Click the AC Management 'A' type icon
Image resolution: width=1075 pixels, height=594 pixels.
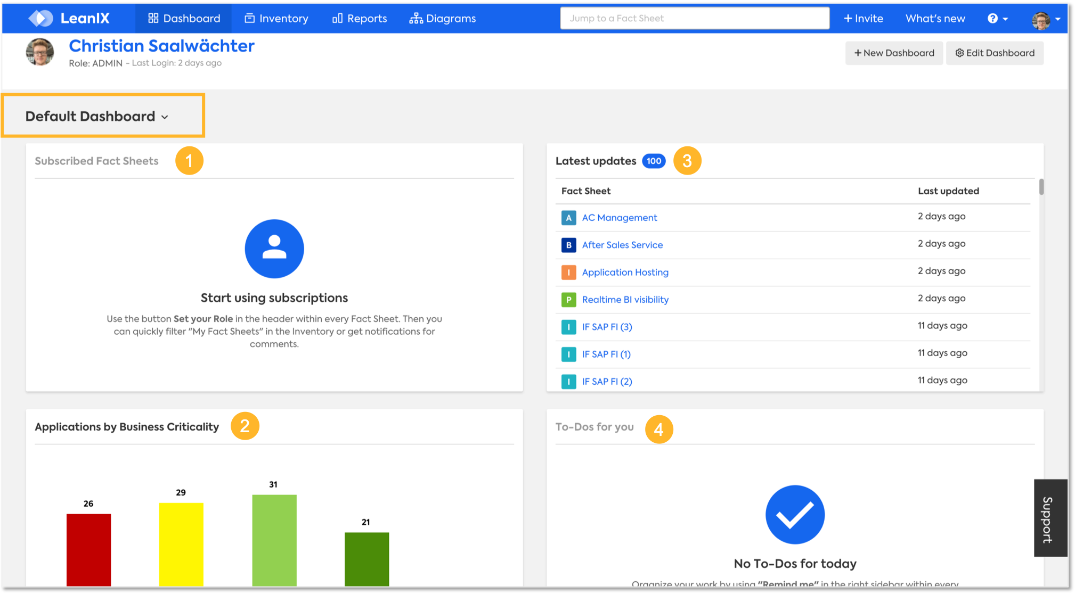coord(568,218)
